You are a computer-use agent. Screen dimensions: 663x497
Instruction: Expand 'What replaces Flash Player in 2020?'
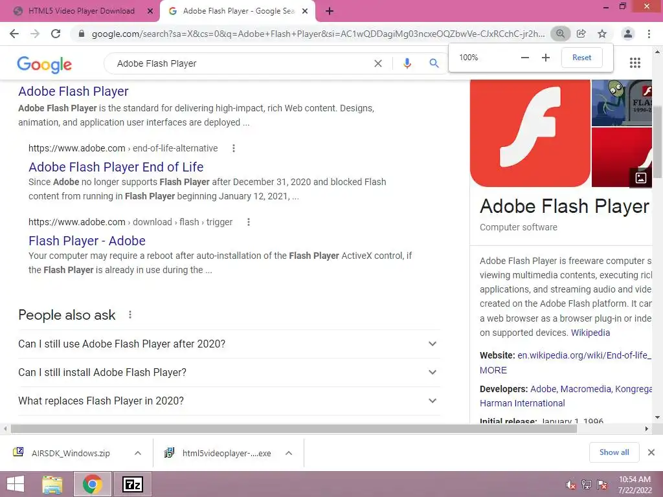229,401
